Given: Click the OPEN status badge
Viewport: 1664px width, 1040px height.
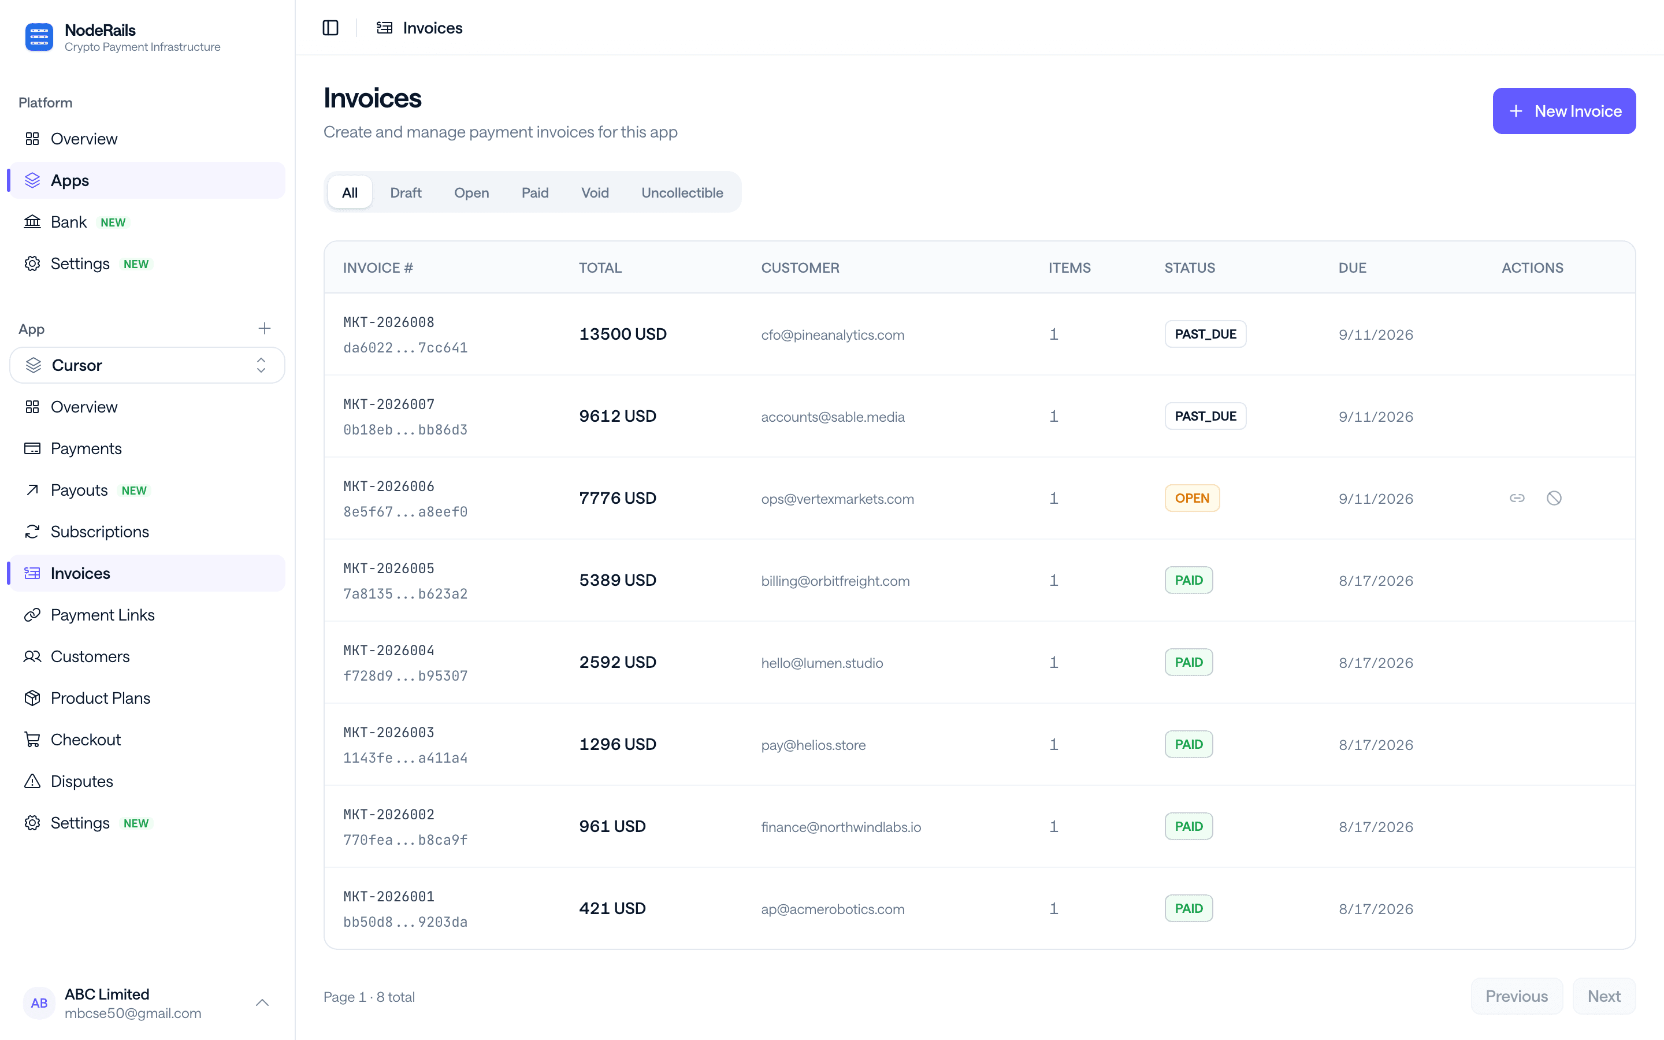Looking at the screenshot, I should coord(1191,498).
